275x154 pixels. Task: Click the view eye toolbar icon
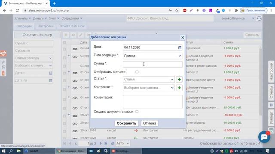click(73, 35)
